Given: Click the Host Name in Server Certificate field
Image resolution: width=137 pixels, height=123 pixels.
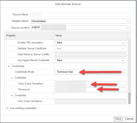Looking at the screenshot, I should (91, 55).
